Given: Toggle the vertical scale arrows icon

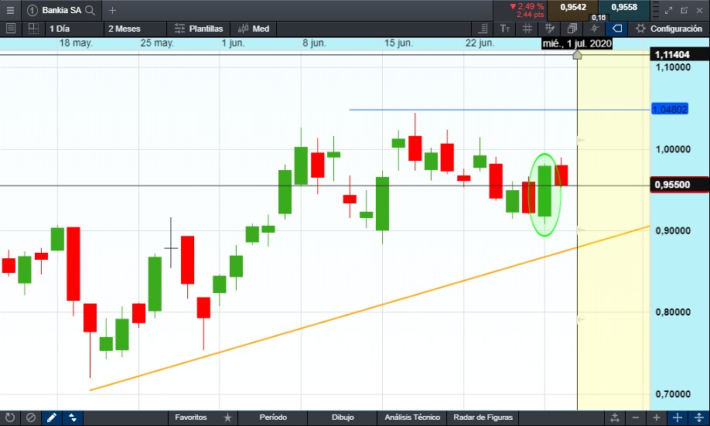Looking at the screenshot, I should click(698, 417).
